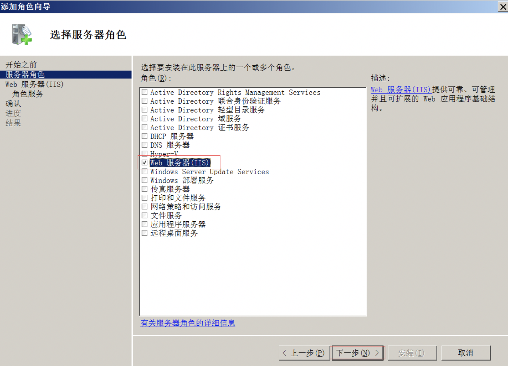The height and width of the screenshot is (366, 508).
Task: Enable the DNS 服务器 role
Action: (145, 145)
